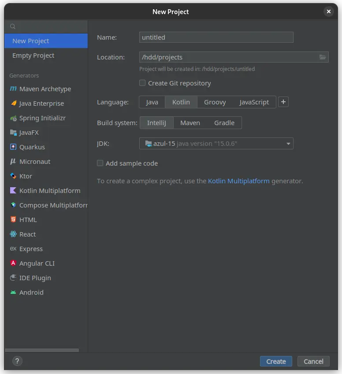Screen dimensions: 342x374
Task: Select the Angular CLI icon
Action: (x=13, y=263)
